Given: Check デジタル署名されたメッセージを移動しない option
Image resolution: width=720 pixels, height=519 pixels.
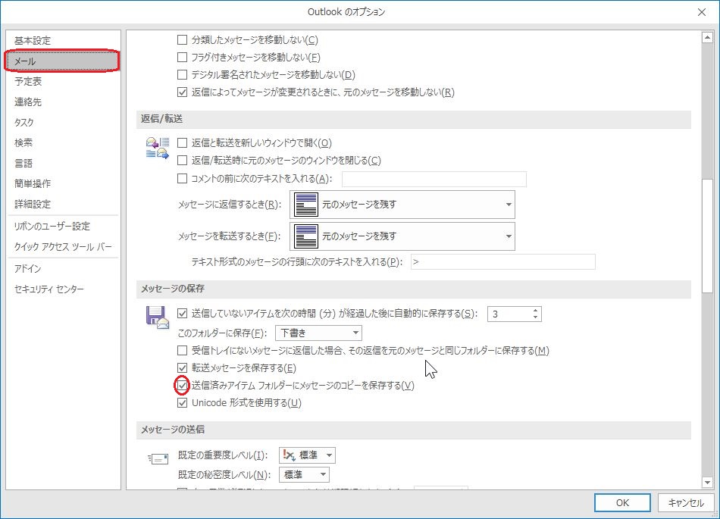Looking at the screenshot, I should [183, 75].
